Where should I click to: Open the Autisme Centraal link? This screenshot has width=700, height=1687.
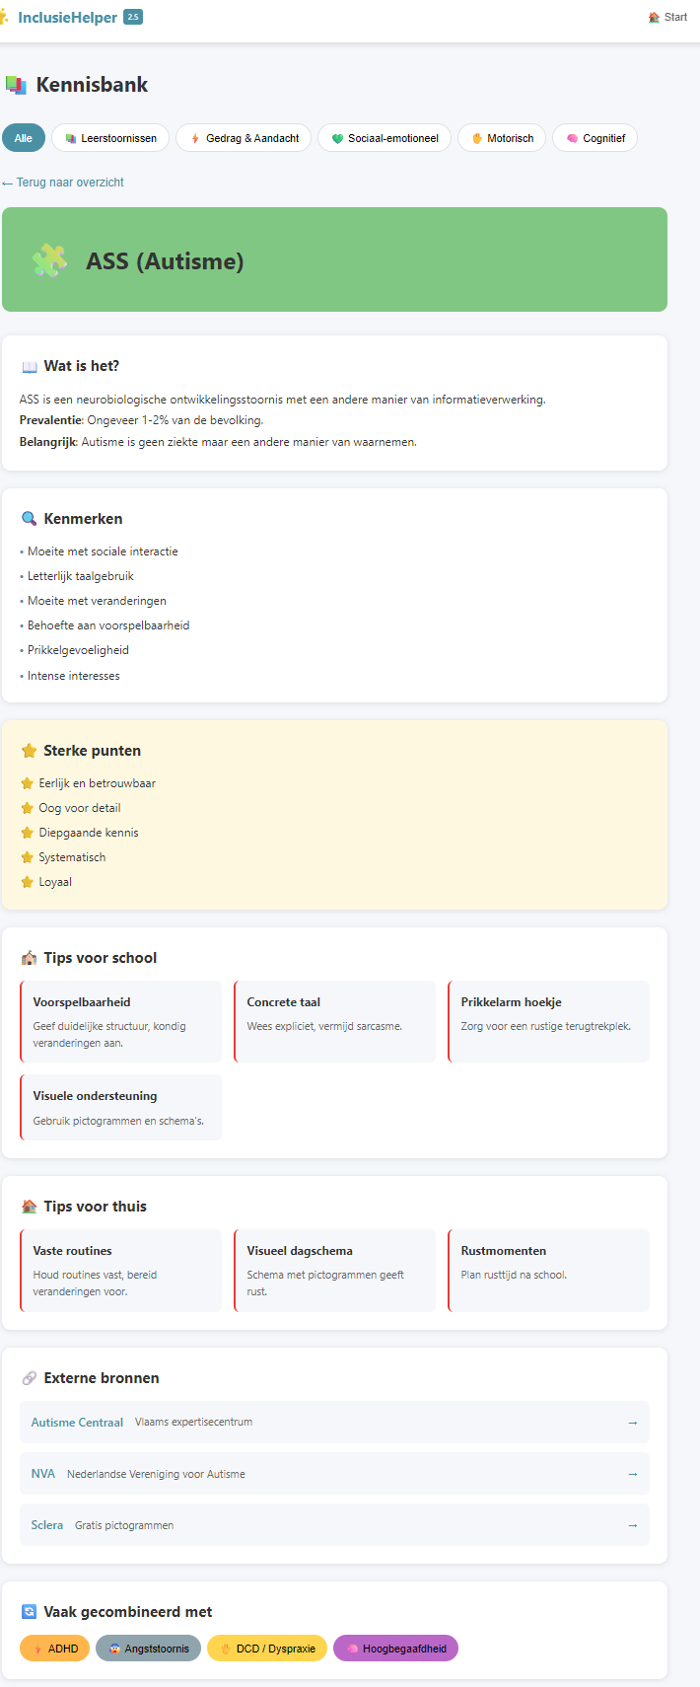point(77,1423)
